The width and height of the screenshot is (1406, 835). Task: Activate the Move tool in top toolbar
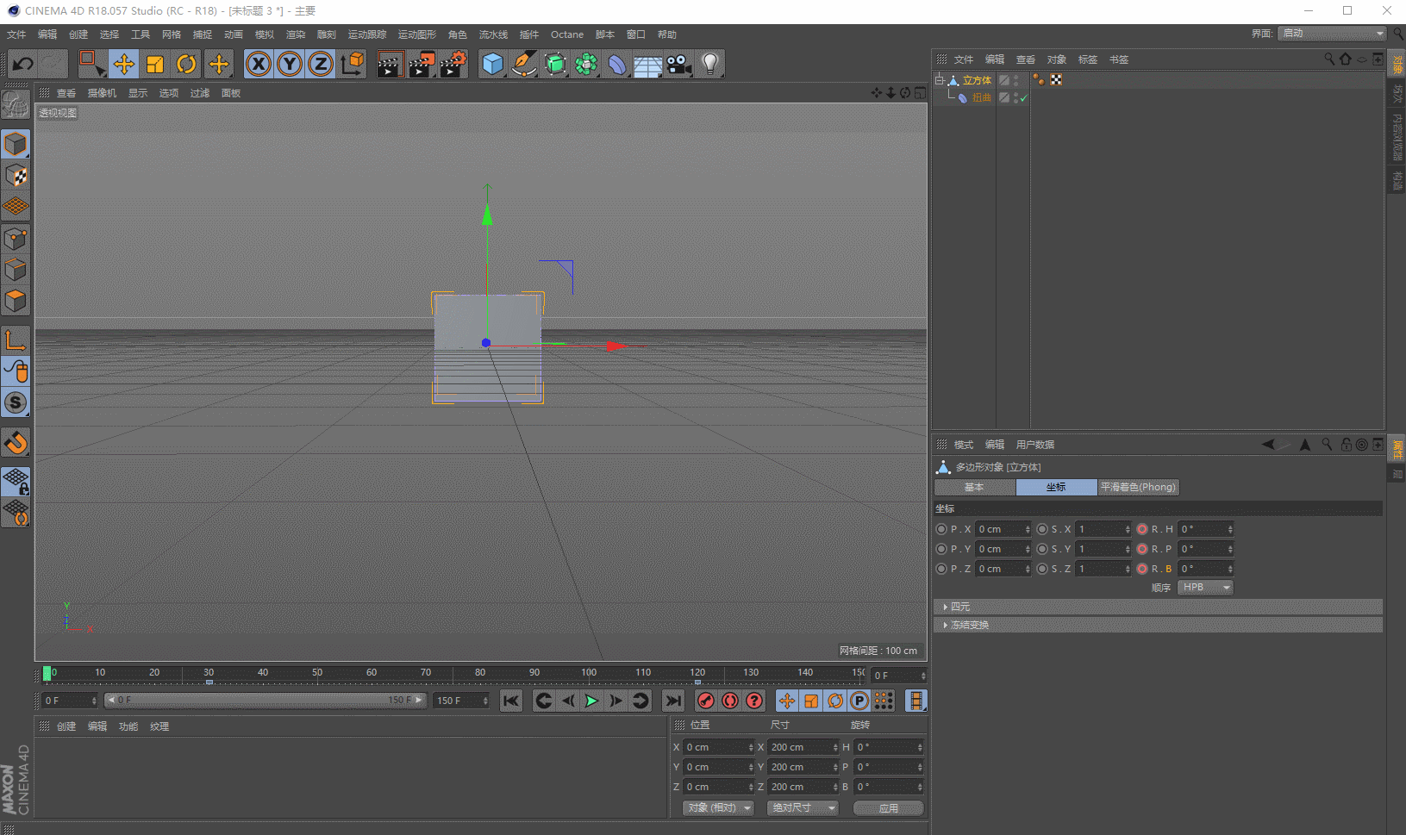coord(124,64)
